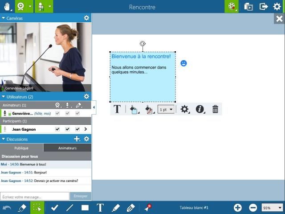
Task: Open info for the selected annotation
Action: (199, 109)
